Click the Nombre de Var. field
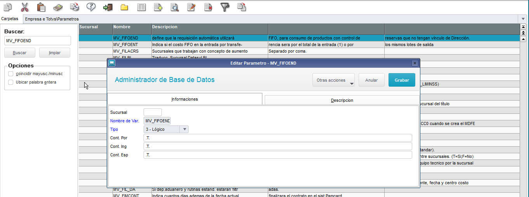The image size is (529, 197). point(157,121)
